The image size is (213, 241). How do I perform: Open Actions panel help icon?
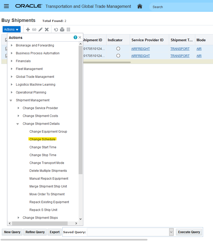(75, 37)
